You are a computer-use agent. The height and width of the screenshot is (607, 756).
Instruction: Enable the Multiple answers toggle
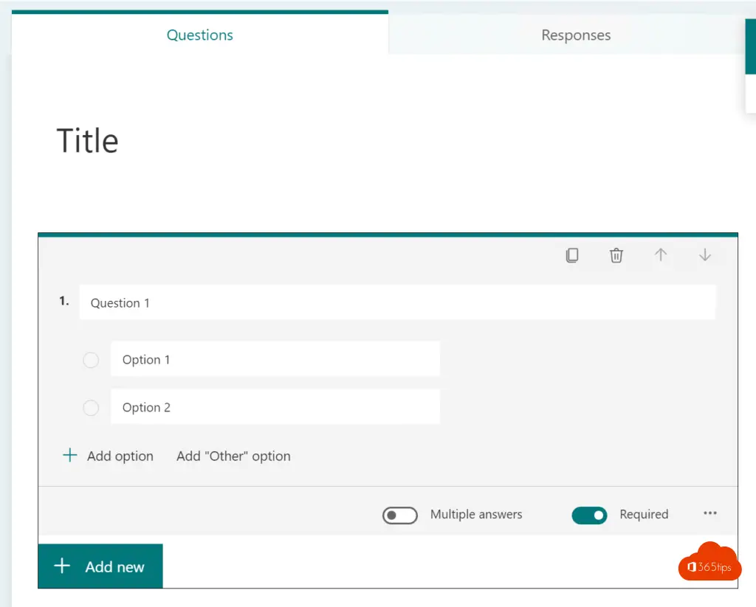pyautogui.click(x=400, y=515)
